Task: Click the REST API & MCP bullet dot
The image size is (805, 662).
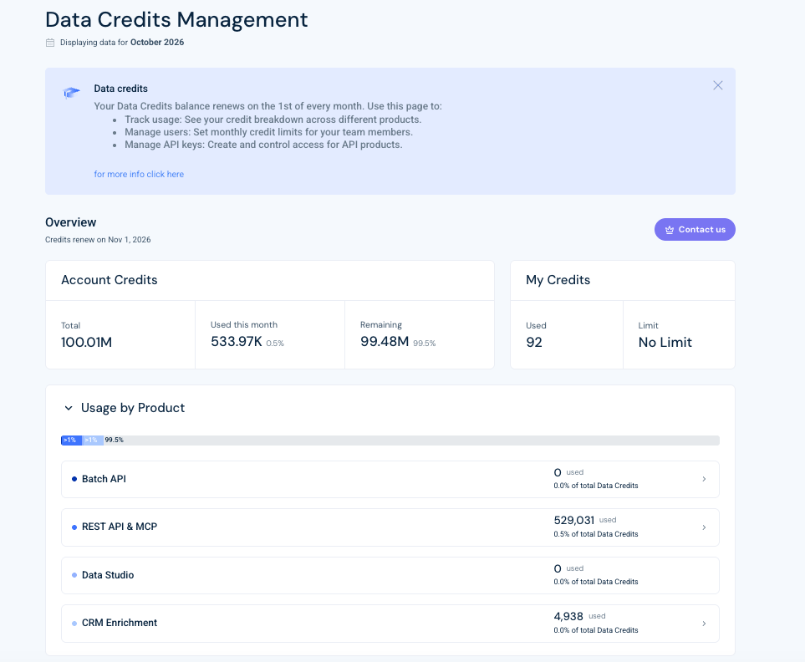Action: click(74, 527)
